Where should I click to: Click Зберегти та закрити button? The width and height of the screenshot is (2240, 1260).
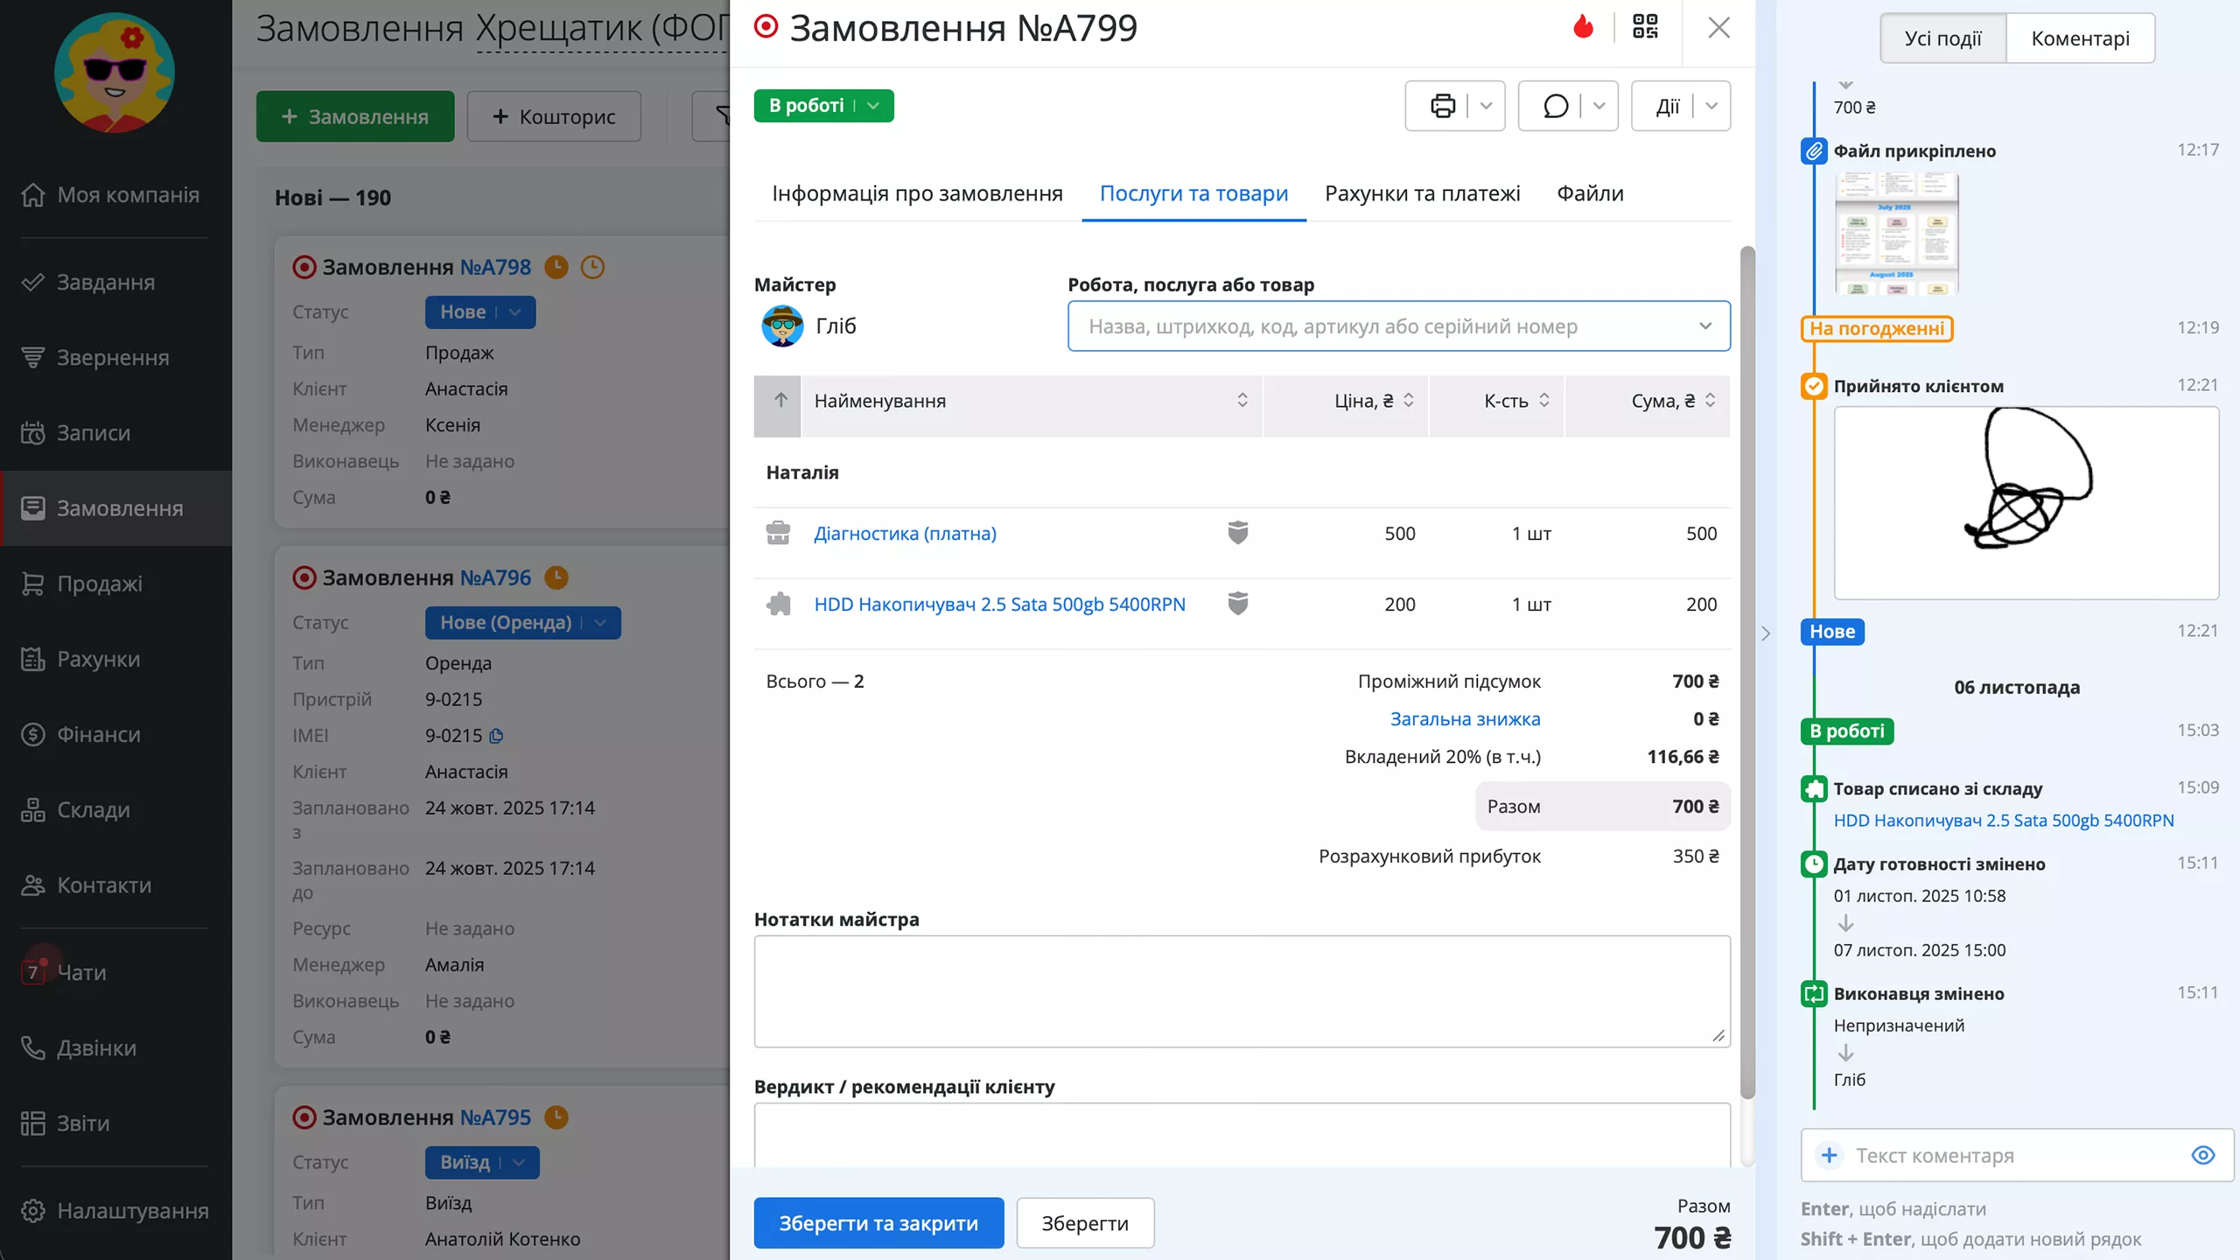pos(878,1222)
